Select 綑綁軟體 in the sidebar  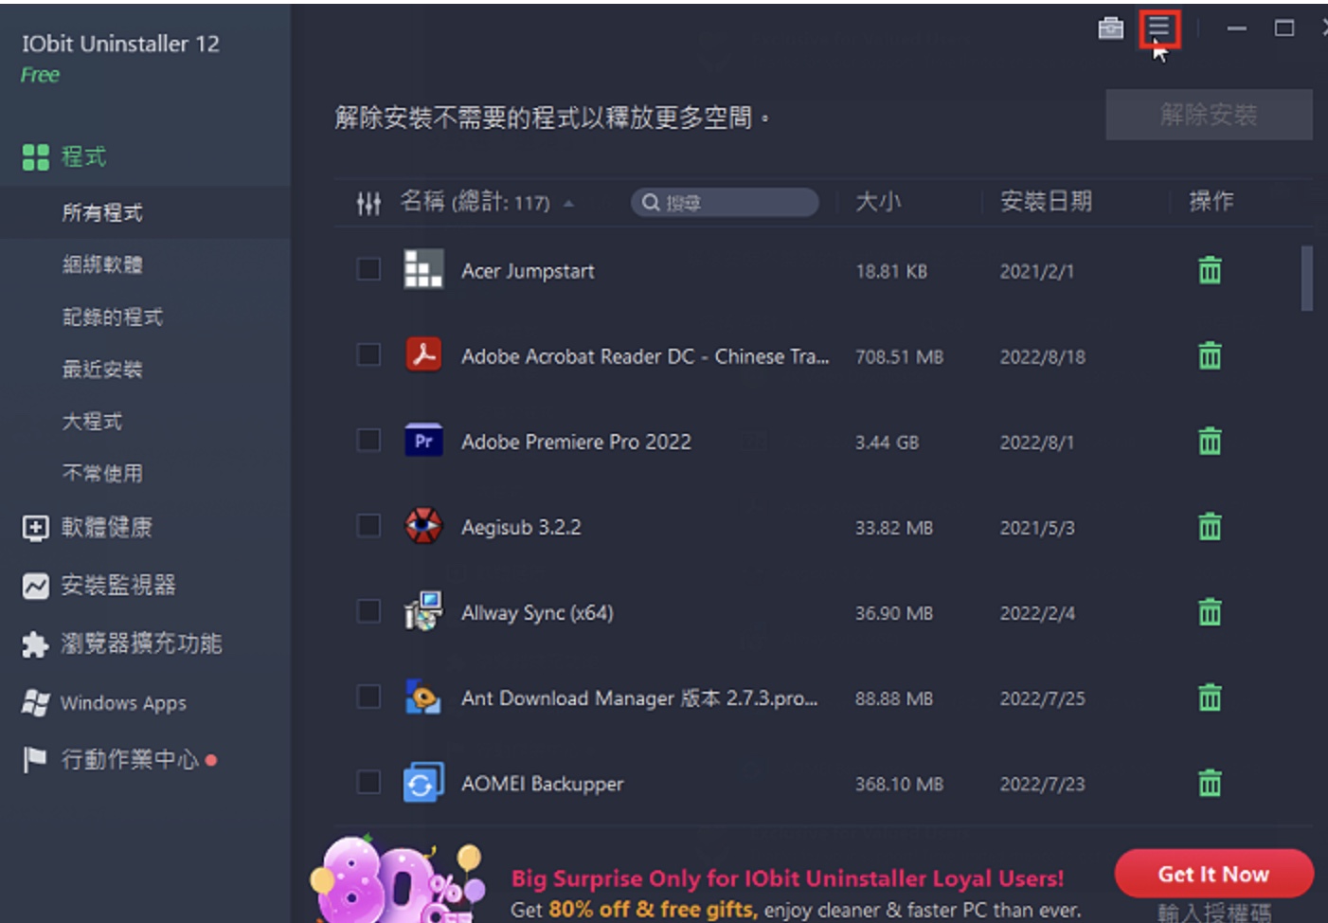[102, 264]
